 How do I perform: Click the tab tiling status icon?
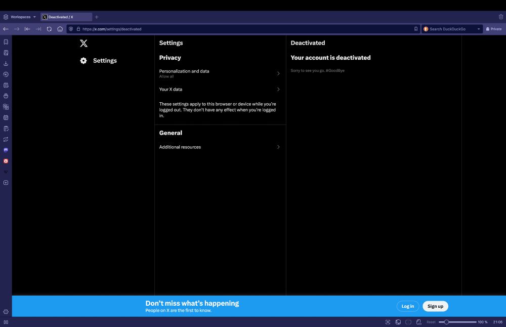pos(408,322)
